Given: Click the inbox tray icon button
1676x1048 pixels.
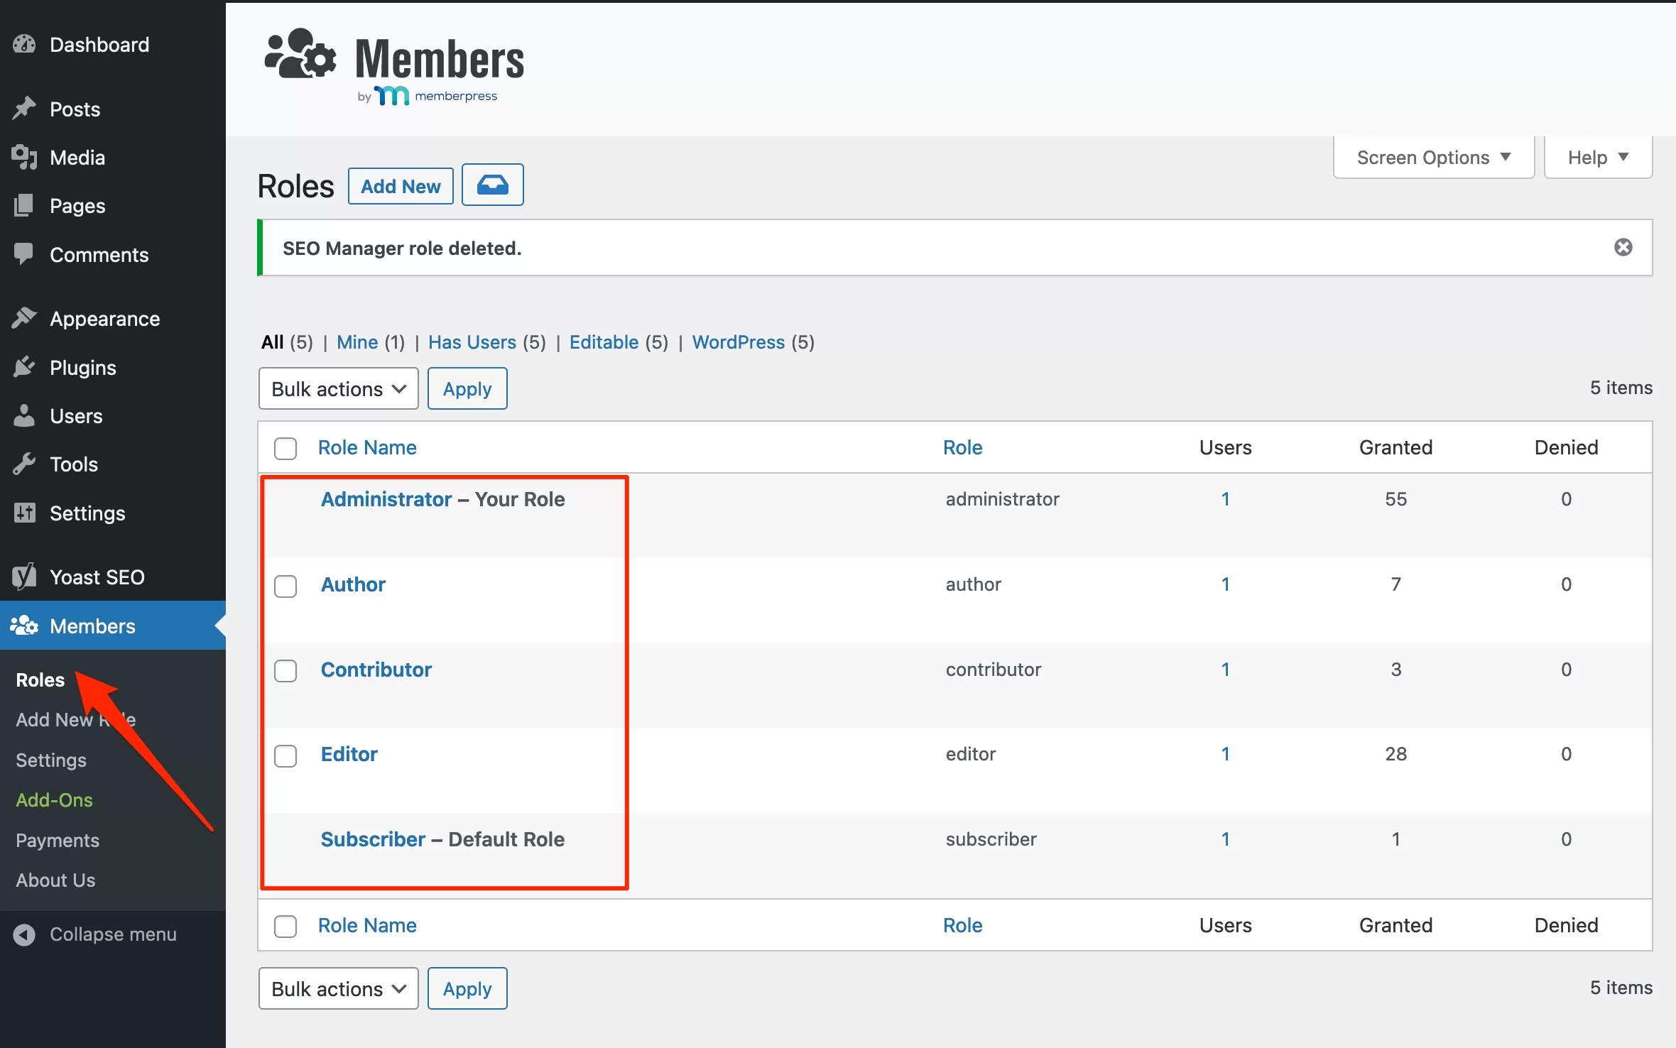Looking at the screenshot, I should point(493,185).
